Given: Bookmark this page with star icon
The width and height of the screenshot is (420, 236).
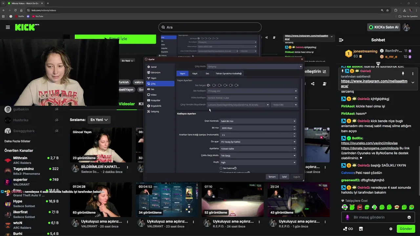Looking at the screenshot, I should (x=388, y=10).
